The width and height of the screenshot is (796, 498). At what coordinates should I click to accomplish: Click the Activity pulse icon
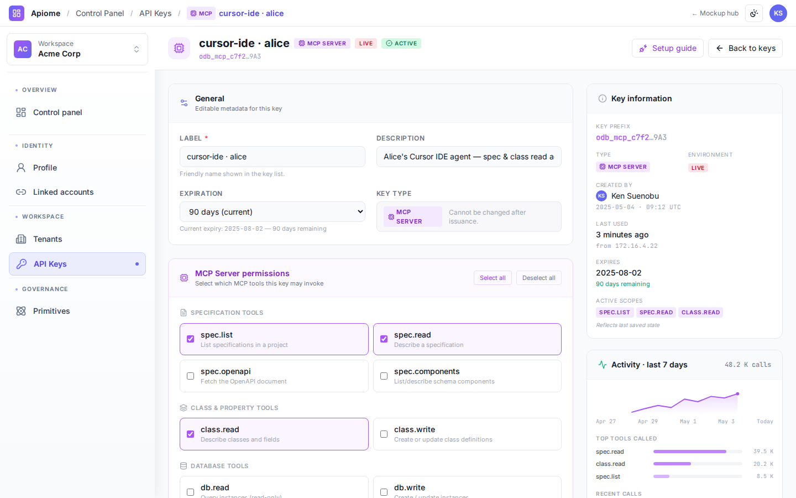(x=603, y=365)
